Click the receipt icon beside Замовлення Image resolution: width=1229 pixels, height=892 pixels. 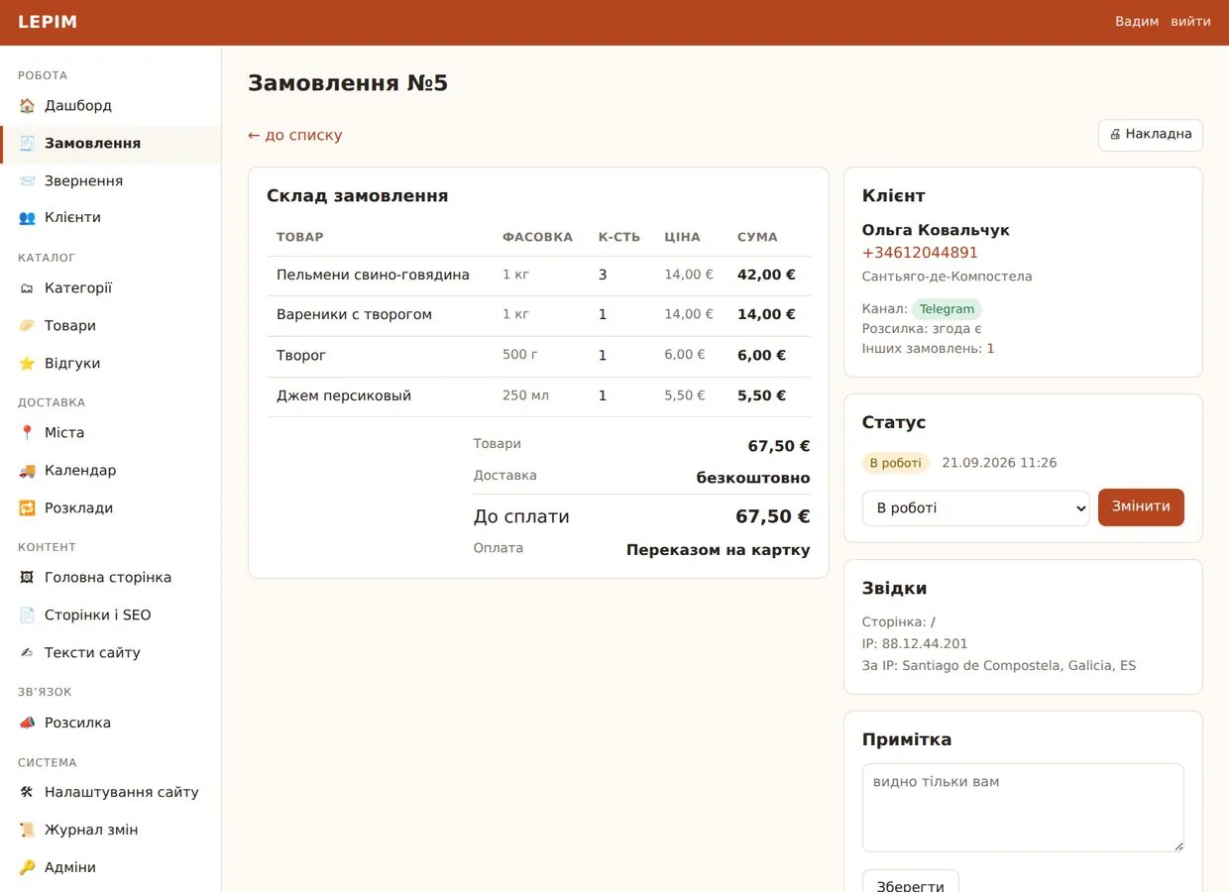tap(27, 143)
